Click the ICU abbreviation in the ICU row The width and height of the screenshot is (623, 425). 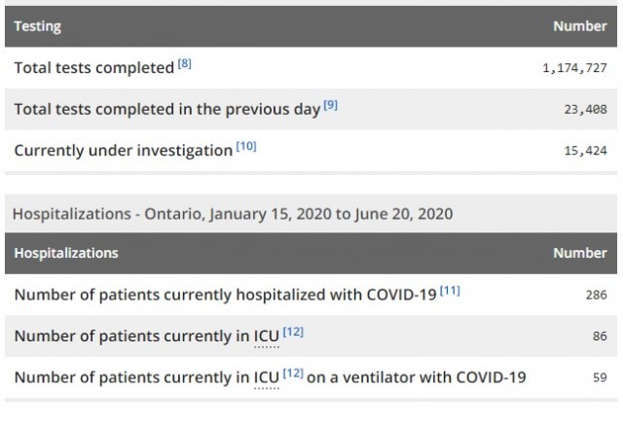(267, 336)
